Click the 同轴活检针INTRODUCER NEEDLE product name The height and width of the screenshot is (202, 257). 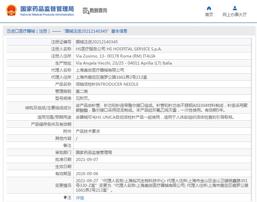(x=107, y=84)
